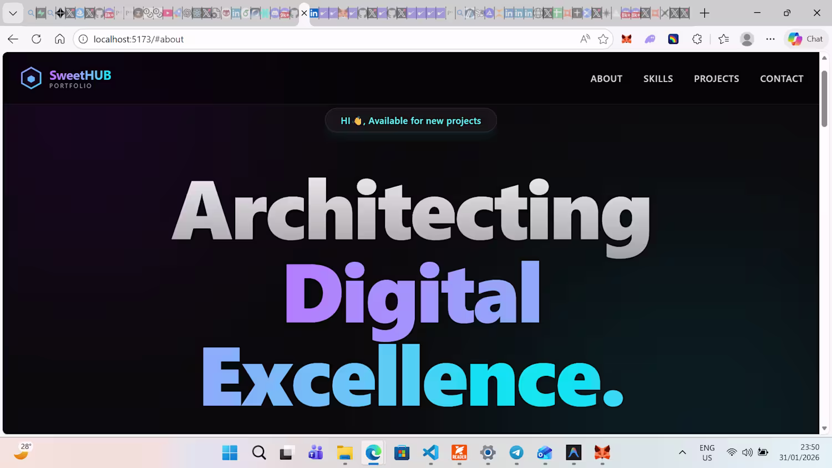Open MetaMask fox app in taskbar

point(602,452)
